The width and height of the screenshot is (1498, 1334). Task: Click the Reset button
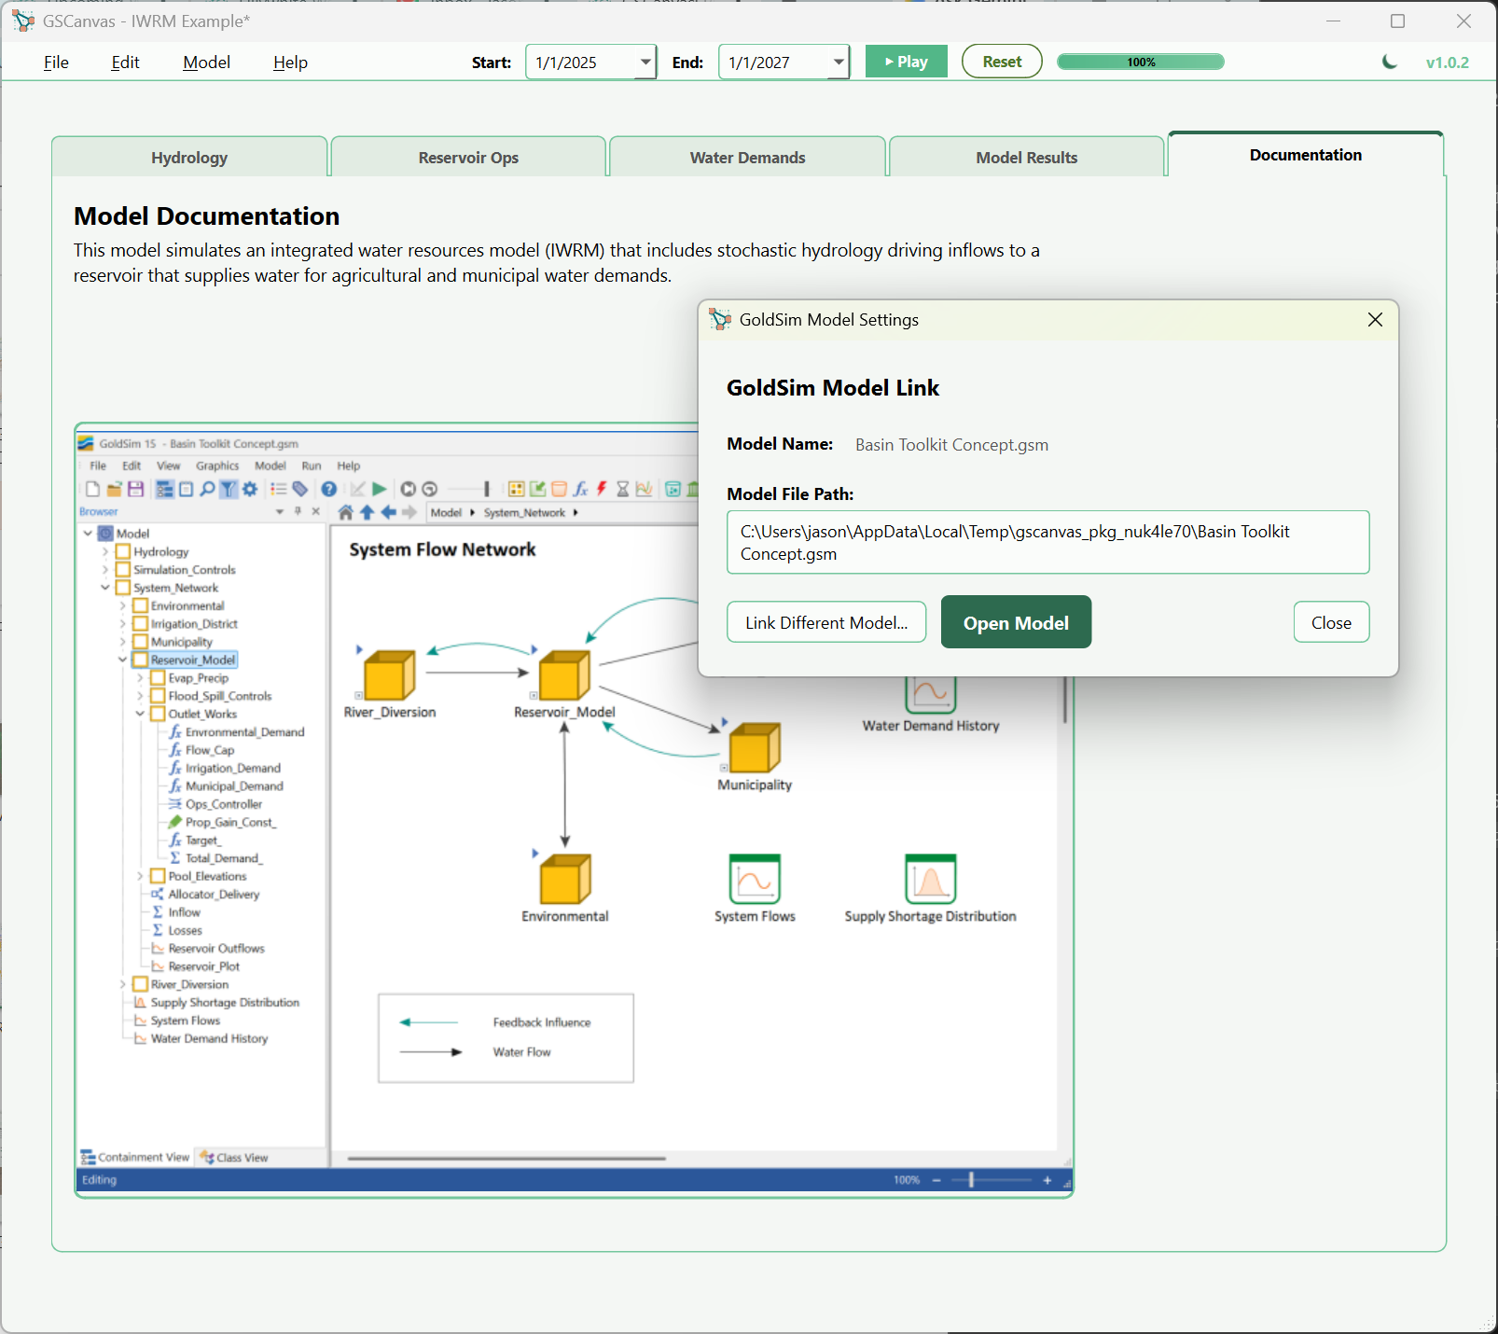tap(1002, 62)
